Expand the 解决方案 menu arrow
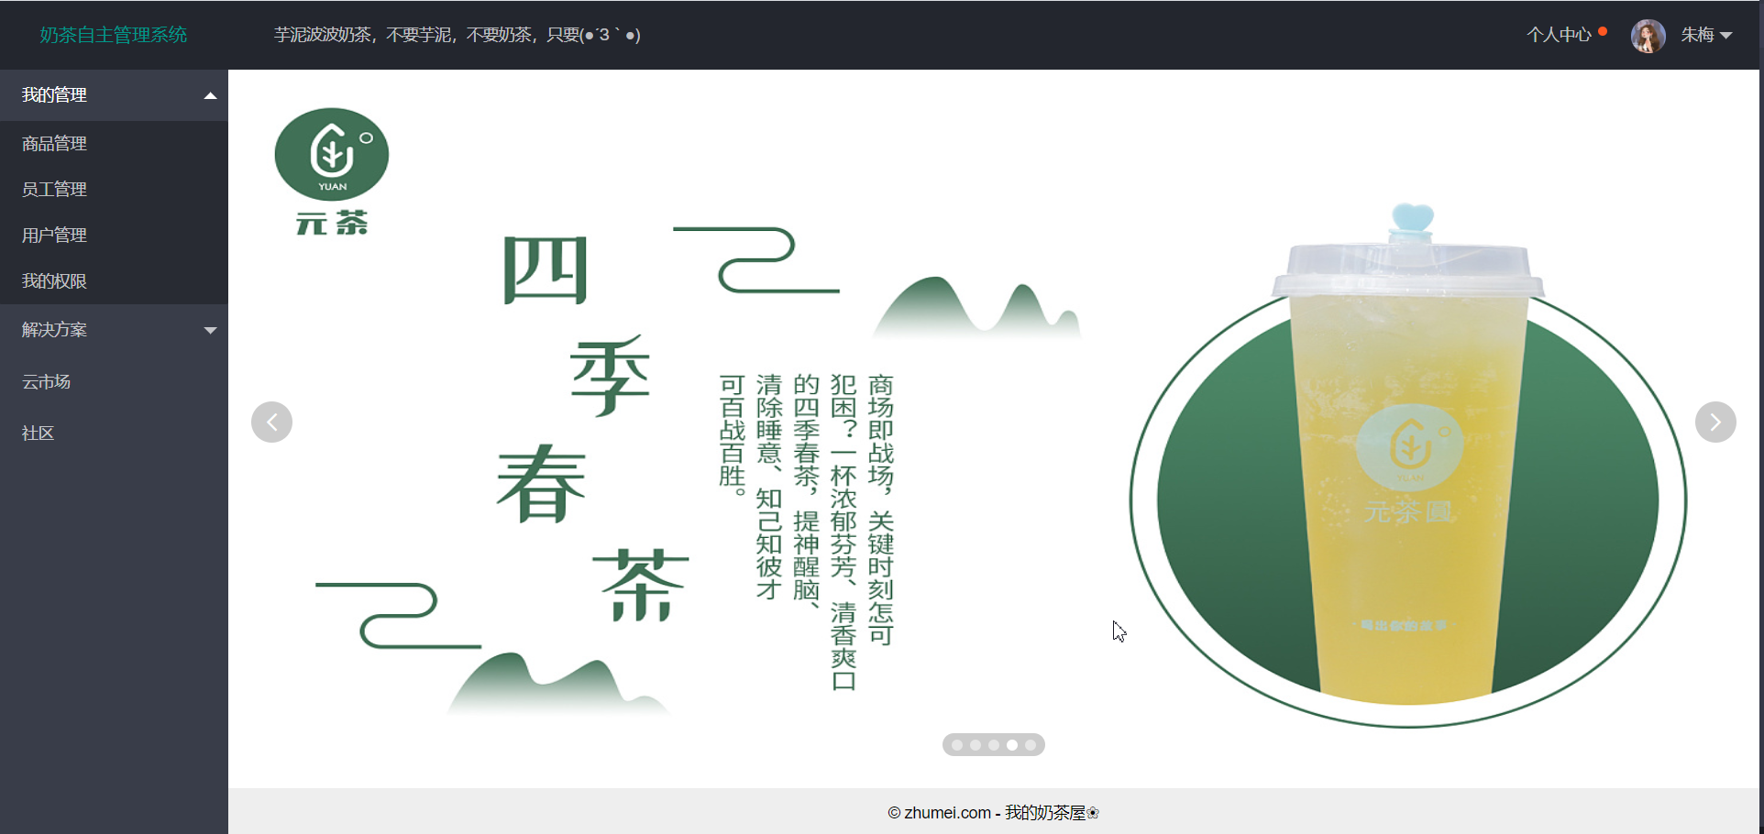Screen dimensions: 1764x834 tap(210, 330)
